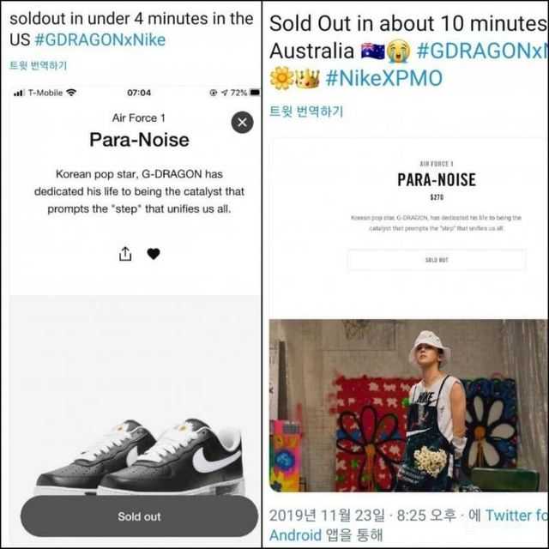Tap the Wi-Fi icon in phone status bar
Viewport: 549px width, 549px height.
(x=71, y=93)
